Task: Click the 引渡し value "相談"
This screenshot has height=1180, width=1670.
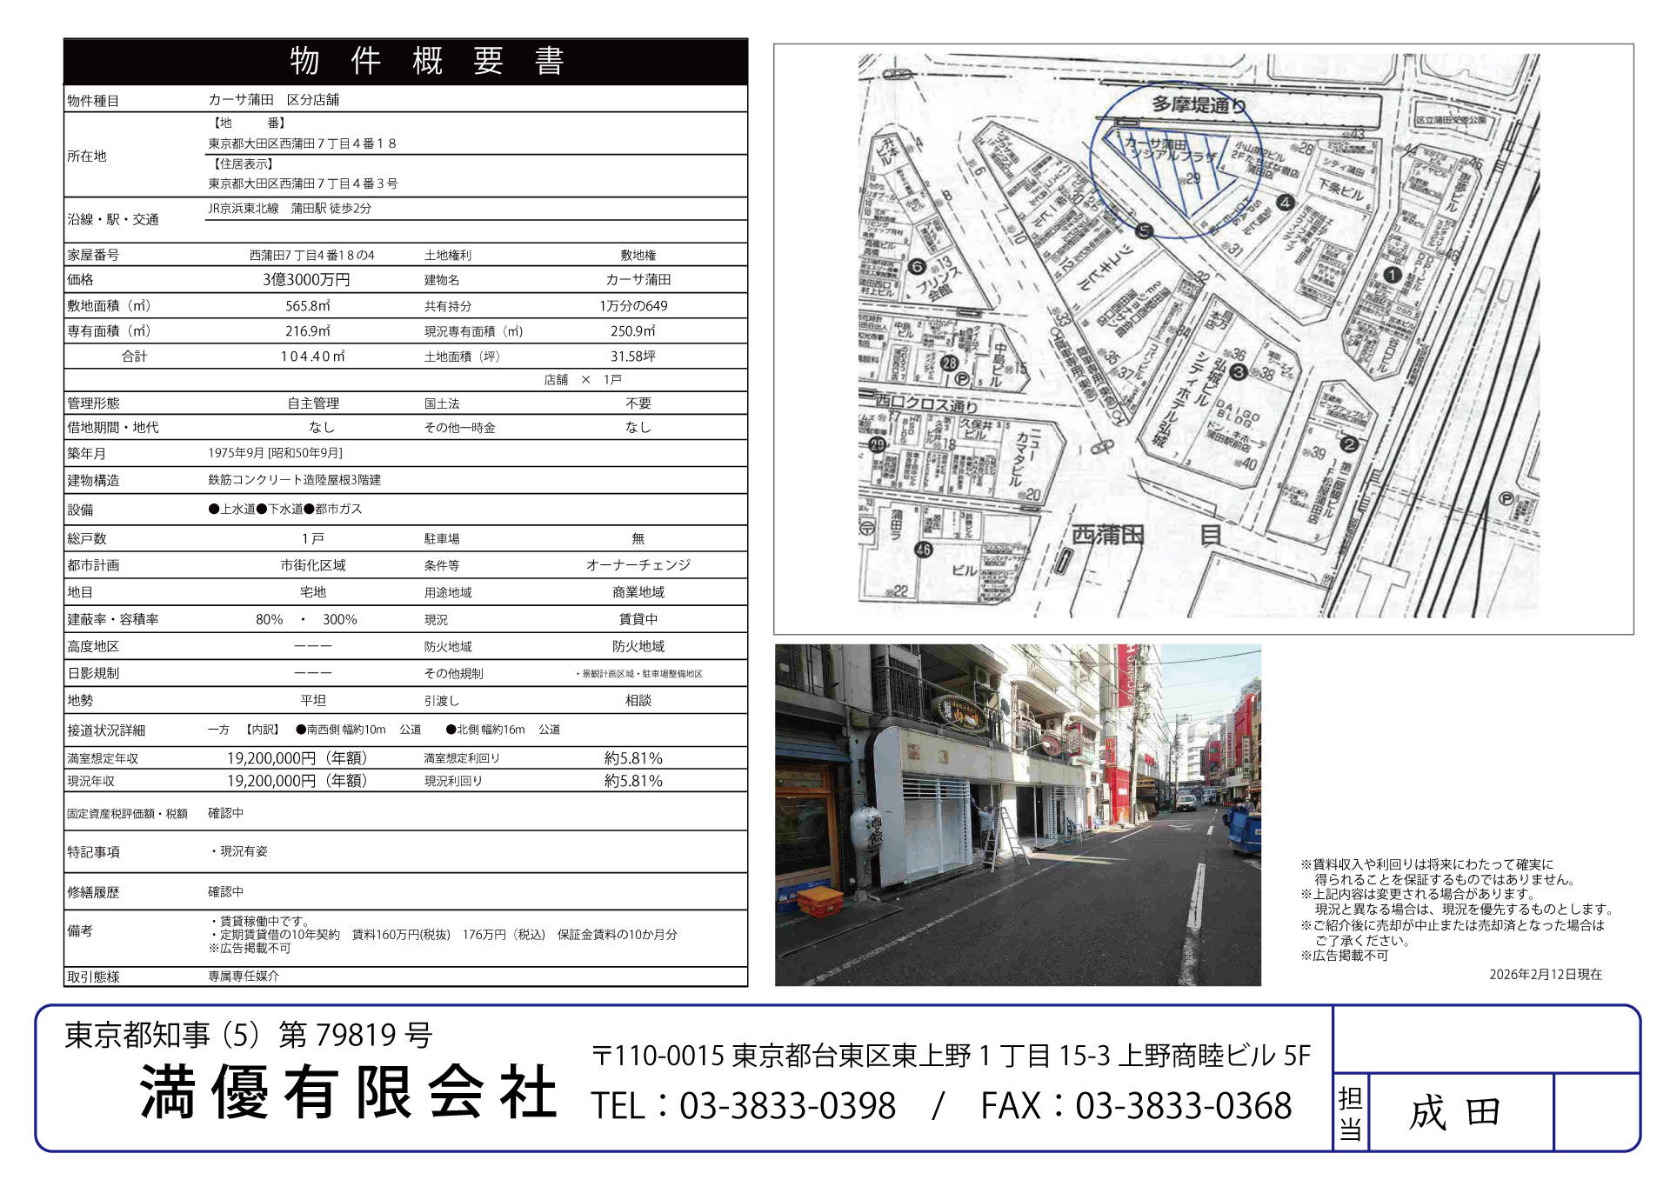Action: click(x=638, y=701)
